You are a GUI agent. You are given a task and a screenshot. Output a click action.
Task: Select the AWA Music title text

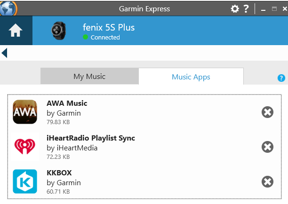pyautogui.click(x=67, y=103)
